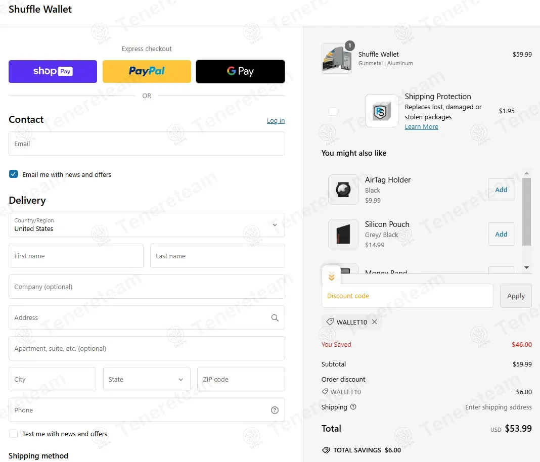Focus the Discount code field
This screenshot has height=462, width=540.
(x=408, y=296)
